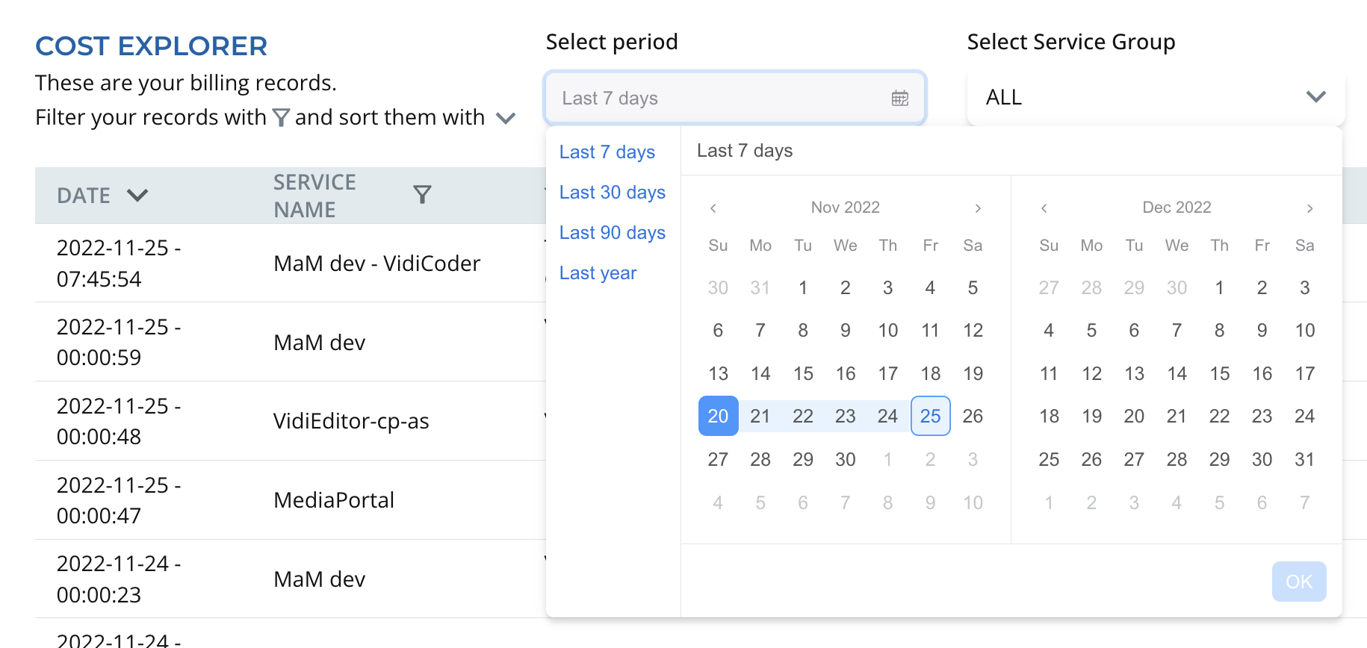This screenshot has width=1367, height=648.
Task: Choose December 31 in the calendar
Action: click(1304, 460)
